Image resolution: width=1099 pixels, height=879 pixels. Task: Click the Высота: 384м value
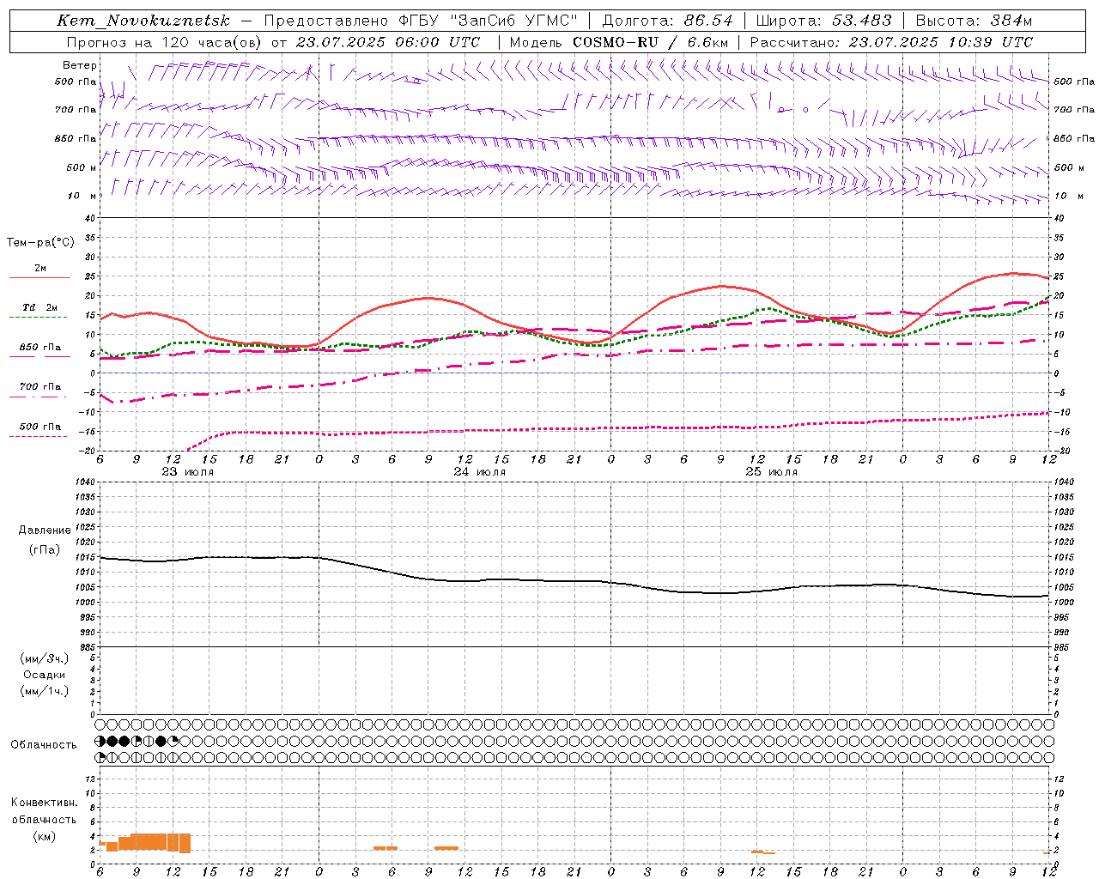point(974,21)
